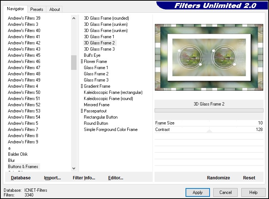Choose the Rectangular Button filter

(x=101, y=117)
